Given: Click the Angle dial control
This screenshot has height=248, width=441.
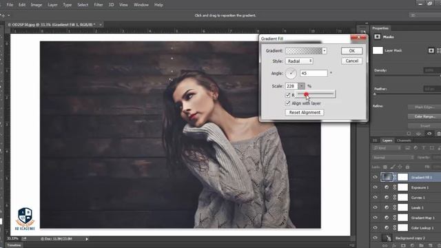Looking at the screenshot, I should point(291,74).
